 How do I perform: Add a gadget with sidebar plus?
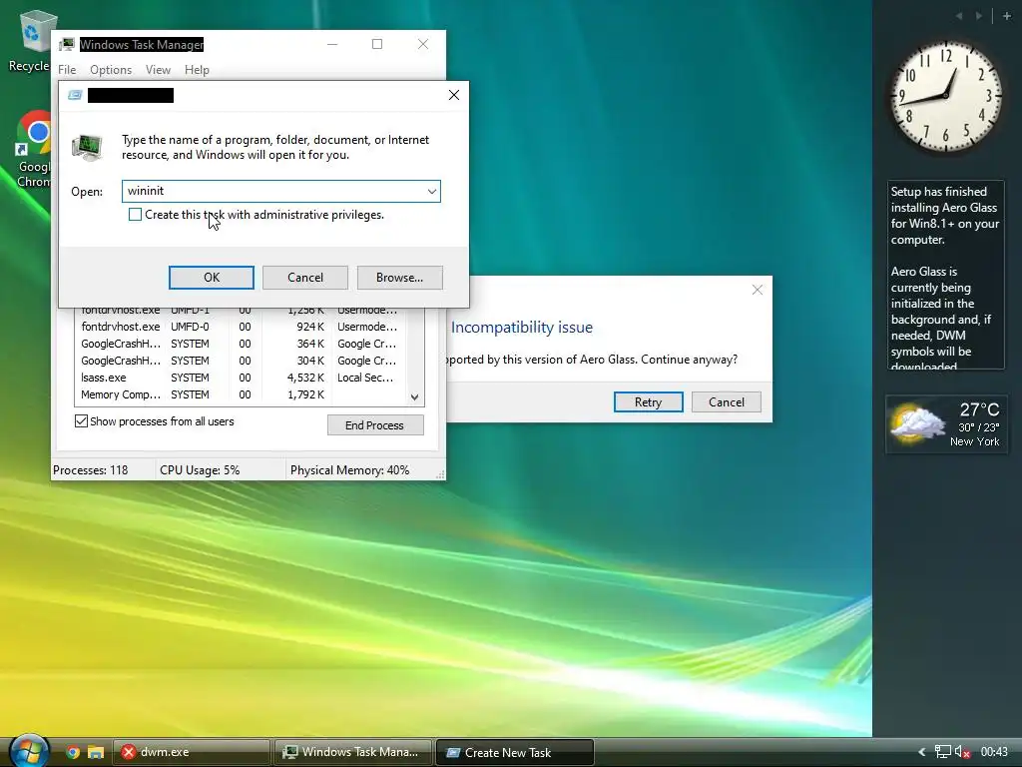[x=1006, y=16]
